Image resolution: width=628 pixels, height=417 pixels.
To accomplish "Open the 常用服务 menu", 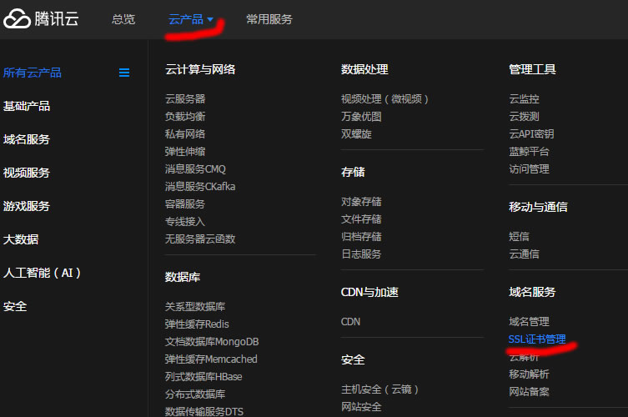I will click(x=269, y=19).
